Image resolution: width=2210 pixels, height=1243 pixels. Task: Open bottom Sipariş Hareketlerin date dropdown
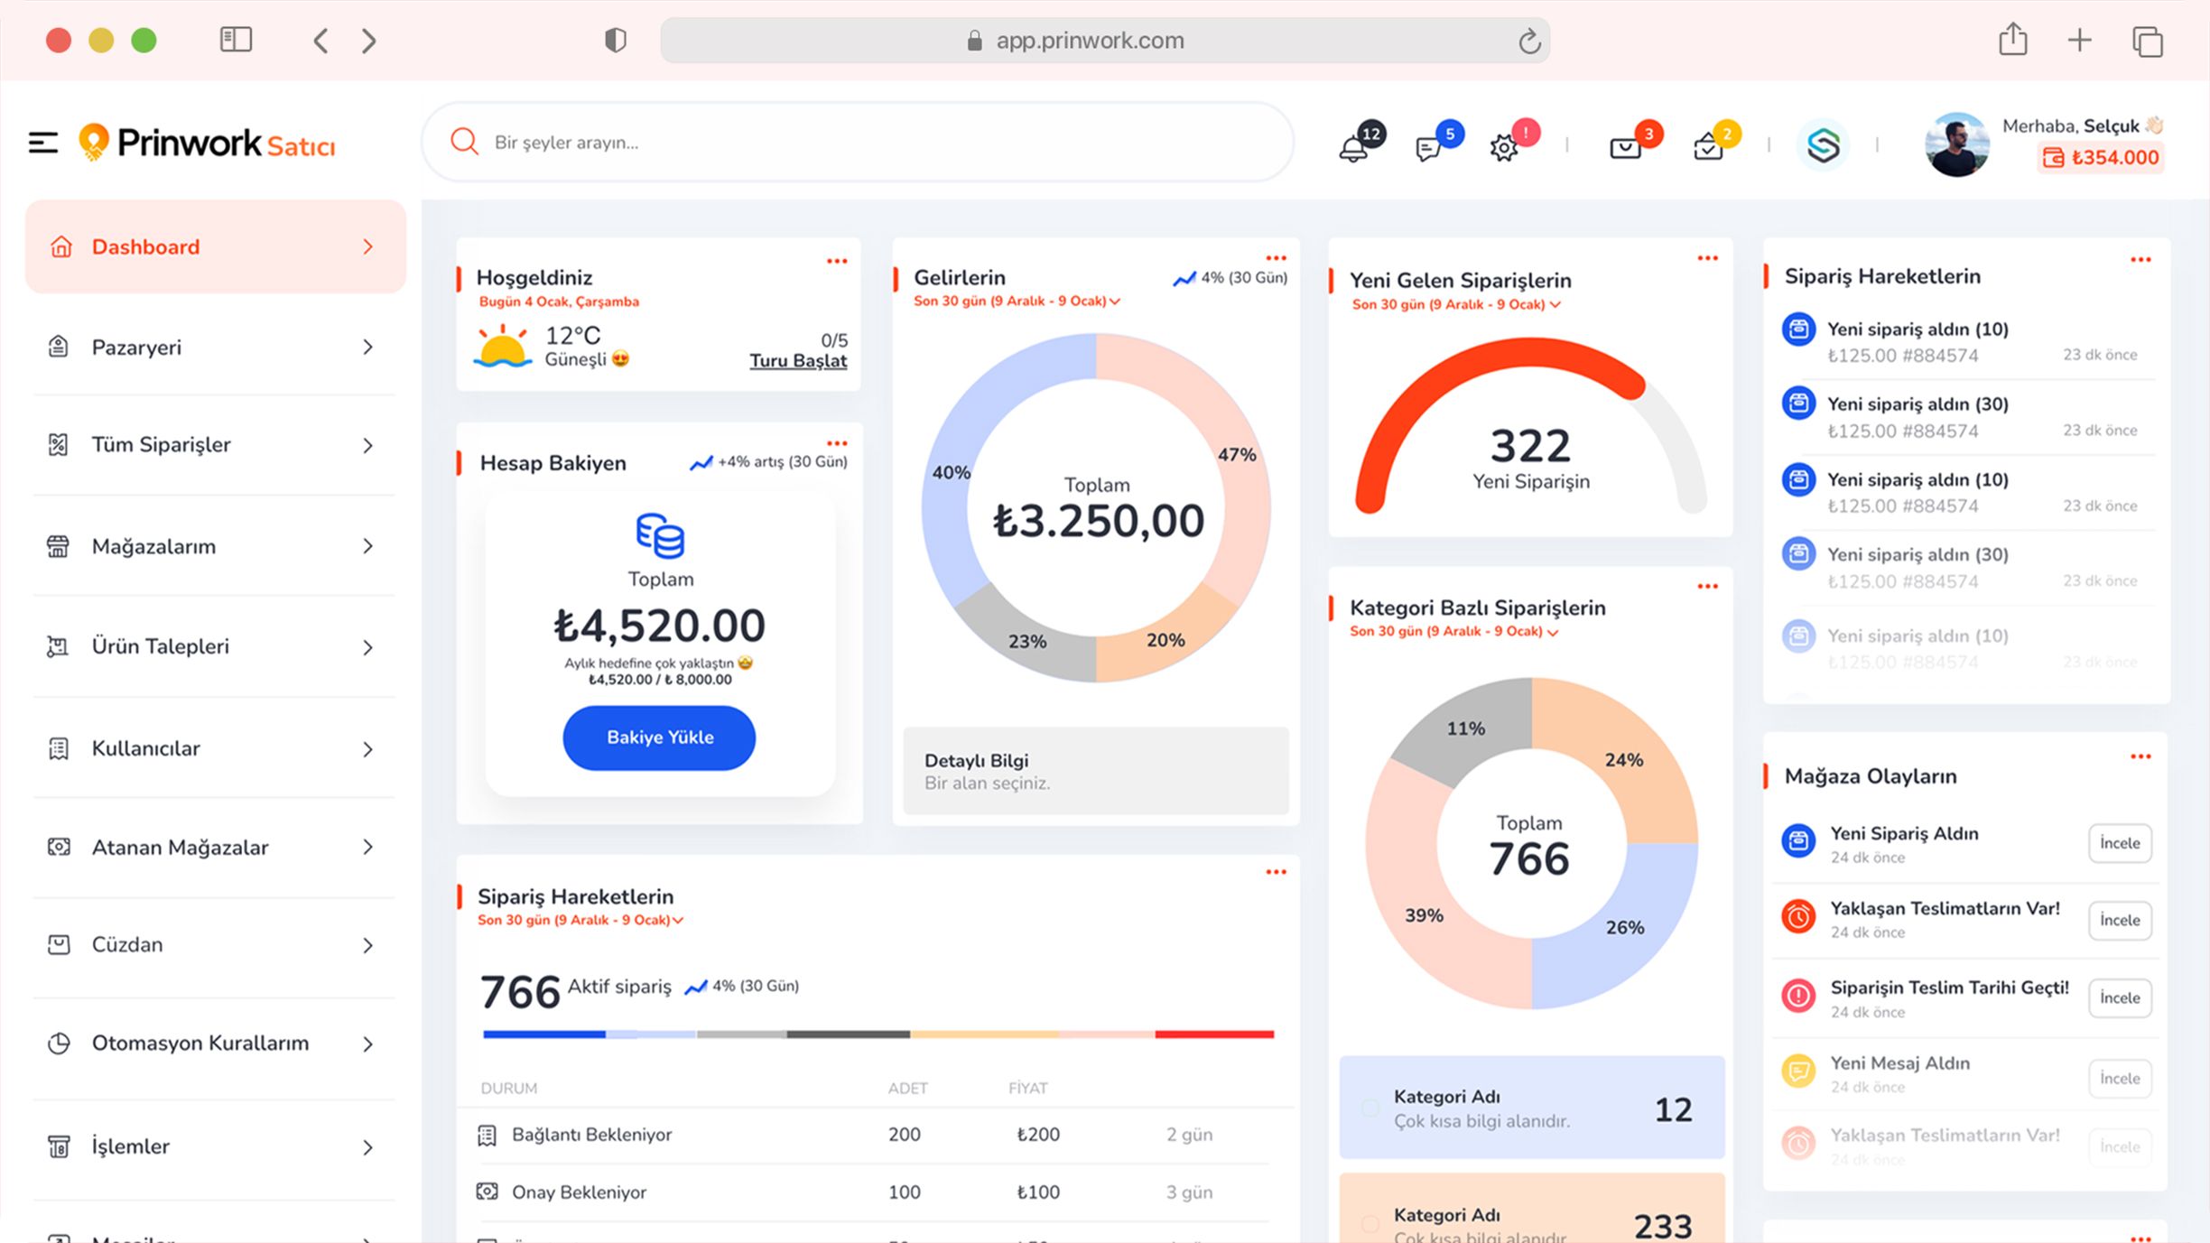[580, 921]
